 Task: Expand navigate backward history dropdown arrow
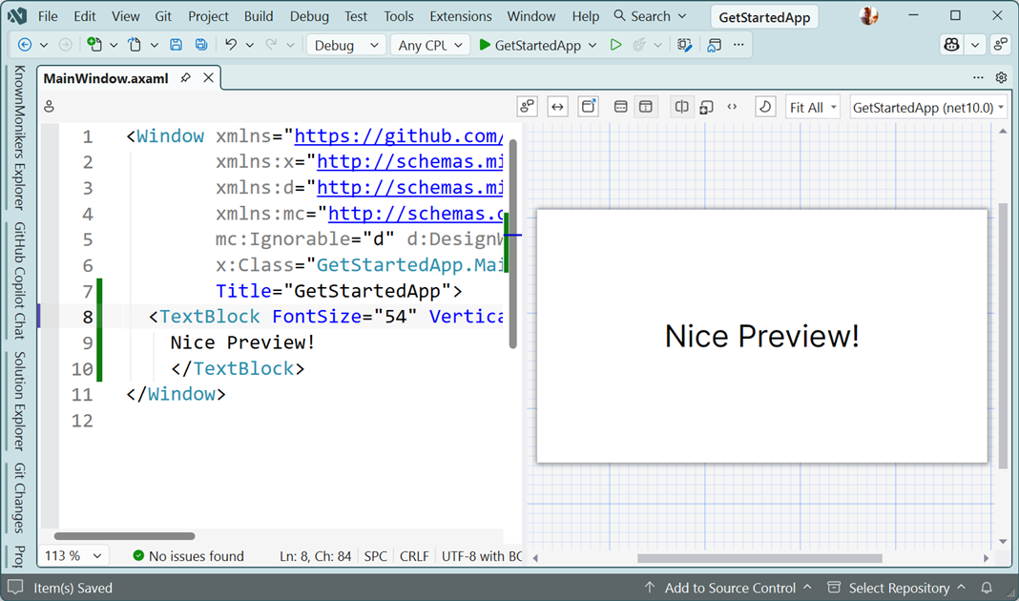[x=44, y=45]
